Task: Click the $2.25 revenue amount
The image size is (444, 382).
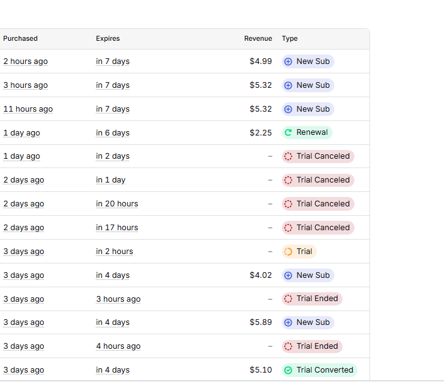Action: click(261, 133)
